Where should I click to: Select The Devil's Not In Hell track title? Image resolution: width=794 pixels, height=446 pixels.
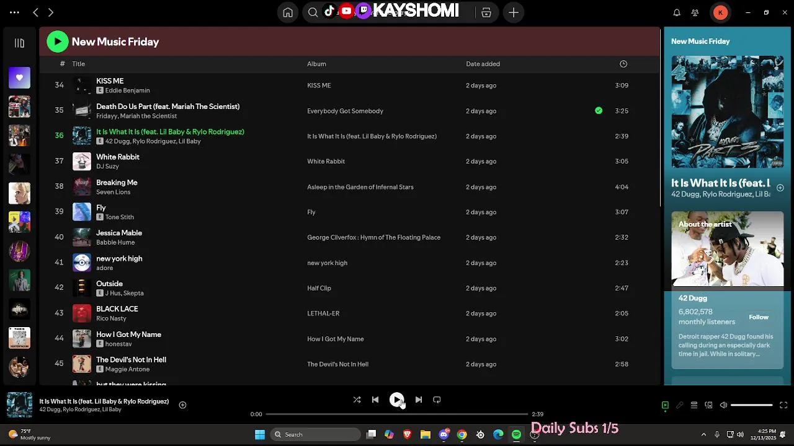coord(131,360)
